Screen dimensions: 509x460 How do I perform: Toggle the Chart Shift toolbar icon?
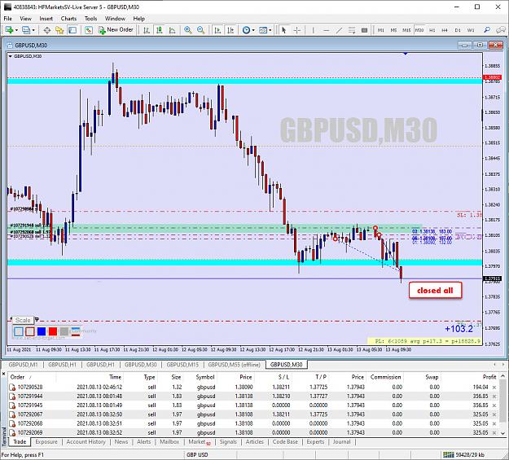tap(230, 30)
